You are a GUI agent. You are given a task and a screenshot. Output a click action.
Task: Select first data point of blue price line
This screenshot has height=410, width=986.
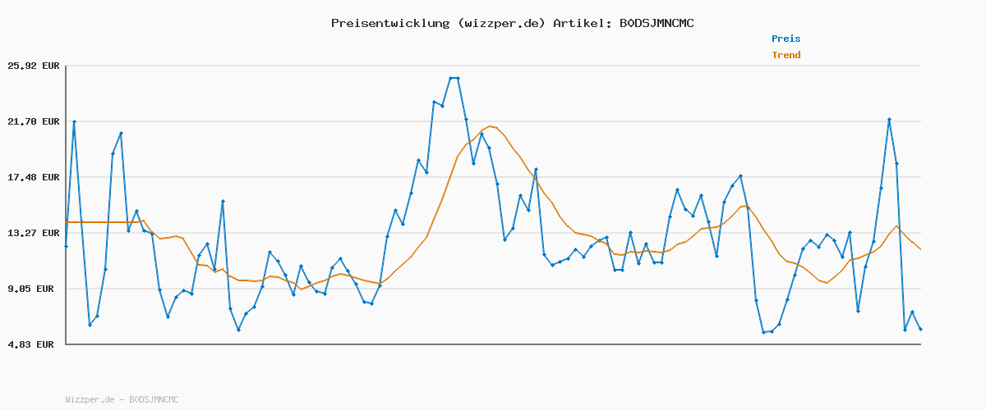66,246
